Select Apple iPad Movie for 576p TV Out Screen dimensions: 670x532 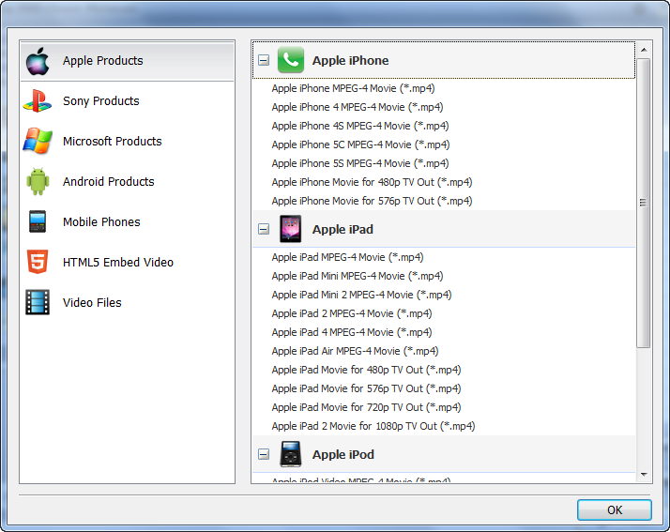click(366, 388)
